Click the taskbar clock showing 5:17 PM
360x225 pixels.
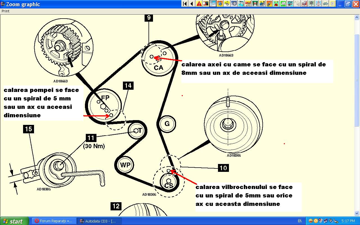[x=348, y=221]
